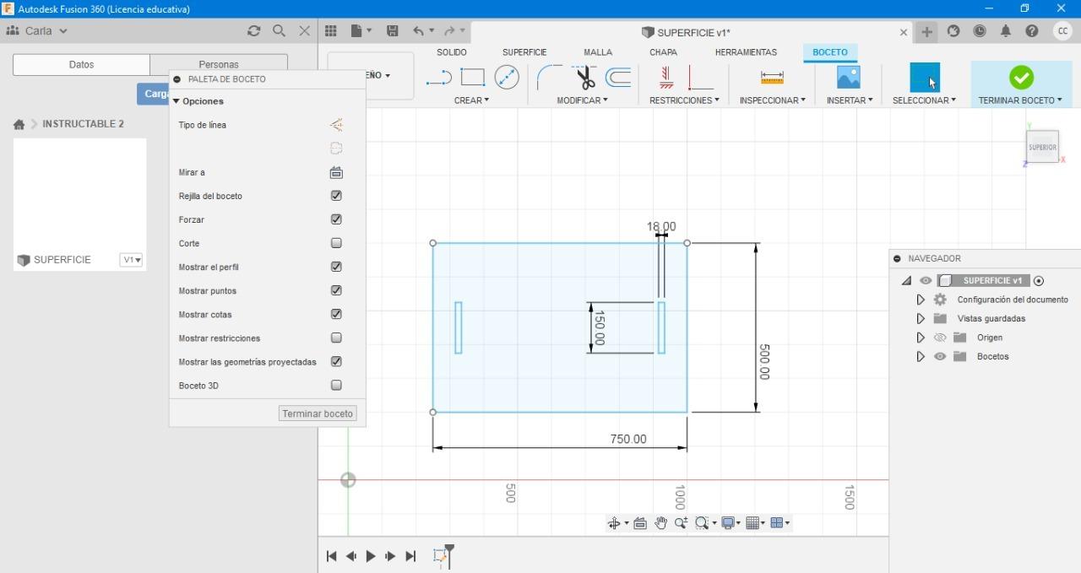
Task: Click the Measure ruler icon
Action: (x=772, y=78)
